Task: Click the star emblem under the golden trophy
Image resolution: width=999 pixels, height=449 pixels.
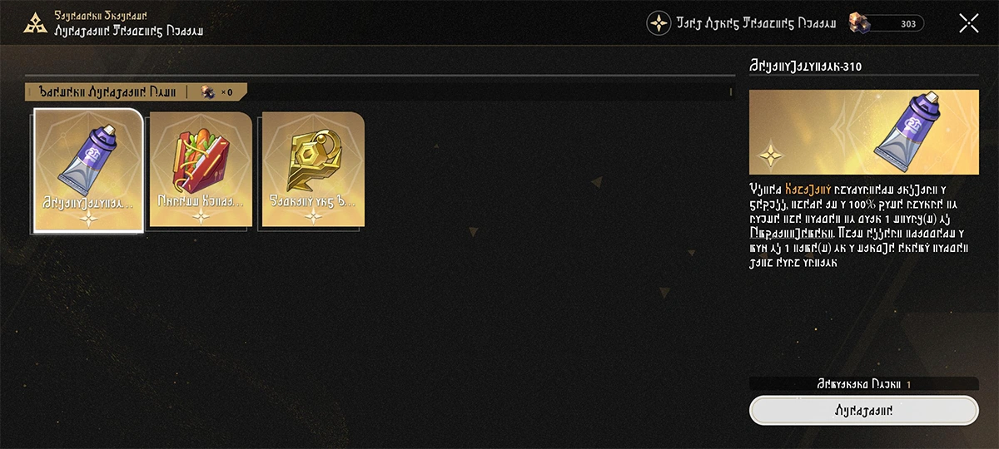Action: (313, 216)
